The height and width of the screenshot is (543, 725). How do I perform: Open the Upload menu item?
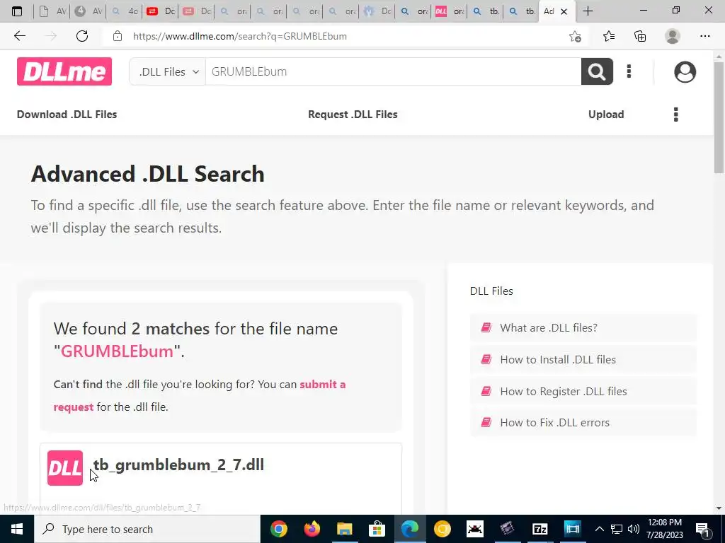[x=606, y=115]
